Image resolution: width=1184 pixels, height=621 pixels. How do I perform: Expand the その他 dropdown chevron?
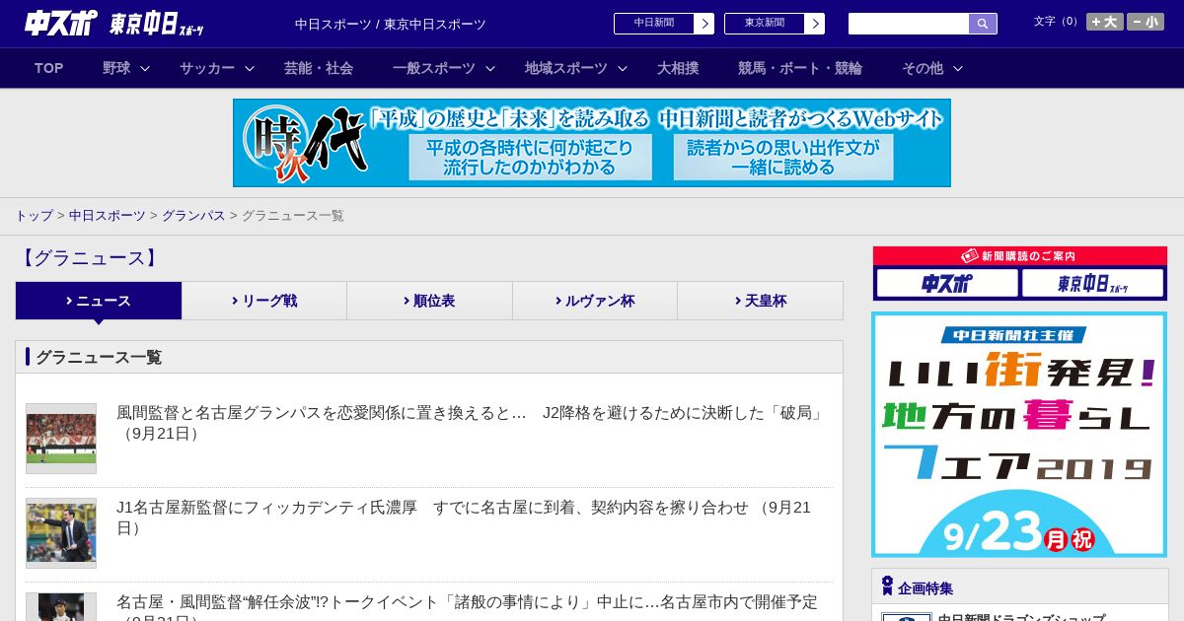point(958,68)
